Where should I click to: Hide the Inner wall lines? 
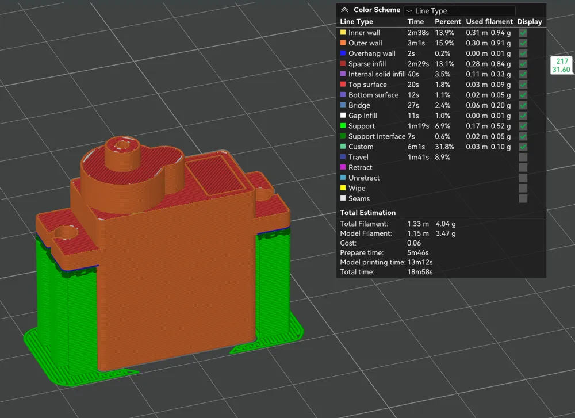[523, 33]
